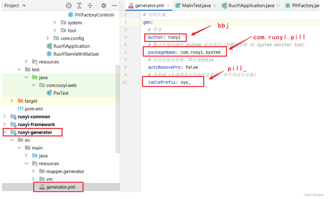Switch to generator.yml tab
Image resolution: width=328 pixels, height=199 pixels.
coord(149,6)
